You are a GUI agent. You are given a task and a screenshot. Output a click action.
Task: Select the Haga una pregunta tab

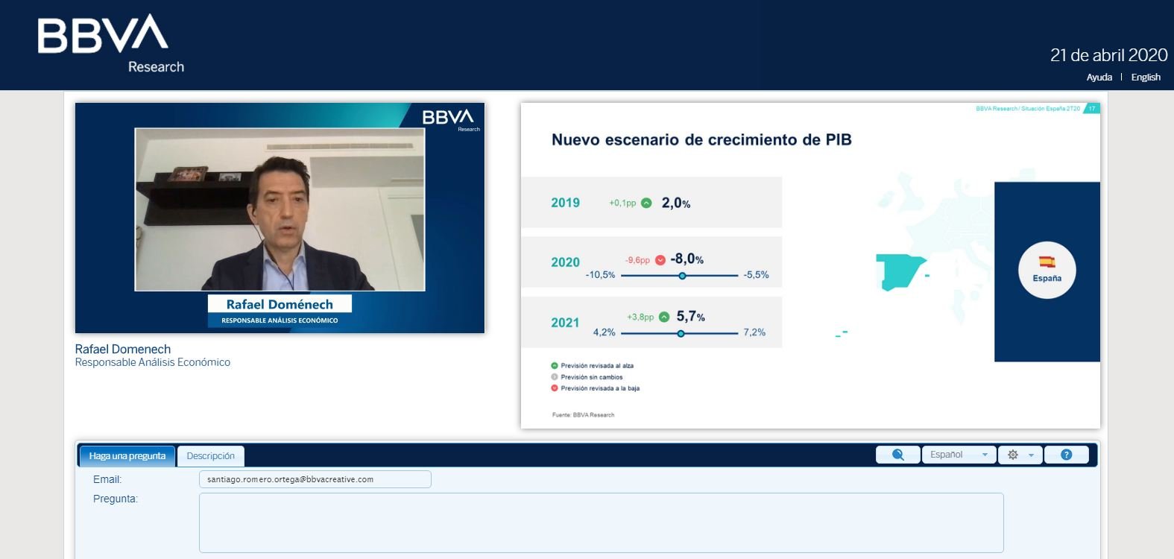click(x=127, y=456)
